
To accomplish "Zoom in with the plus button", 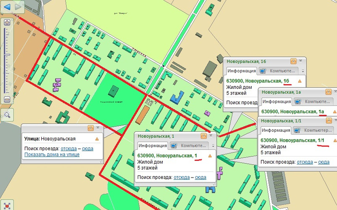I will point(7,22).
